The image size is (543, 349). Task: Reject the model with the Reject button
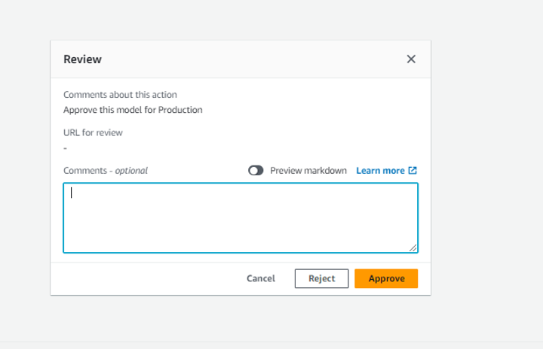(321, 278)
